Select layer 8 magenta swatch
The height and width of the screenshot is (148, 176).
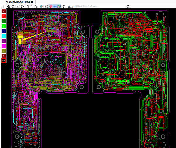click(x=4, y=46)
